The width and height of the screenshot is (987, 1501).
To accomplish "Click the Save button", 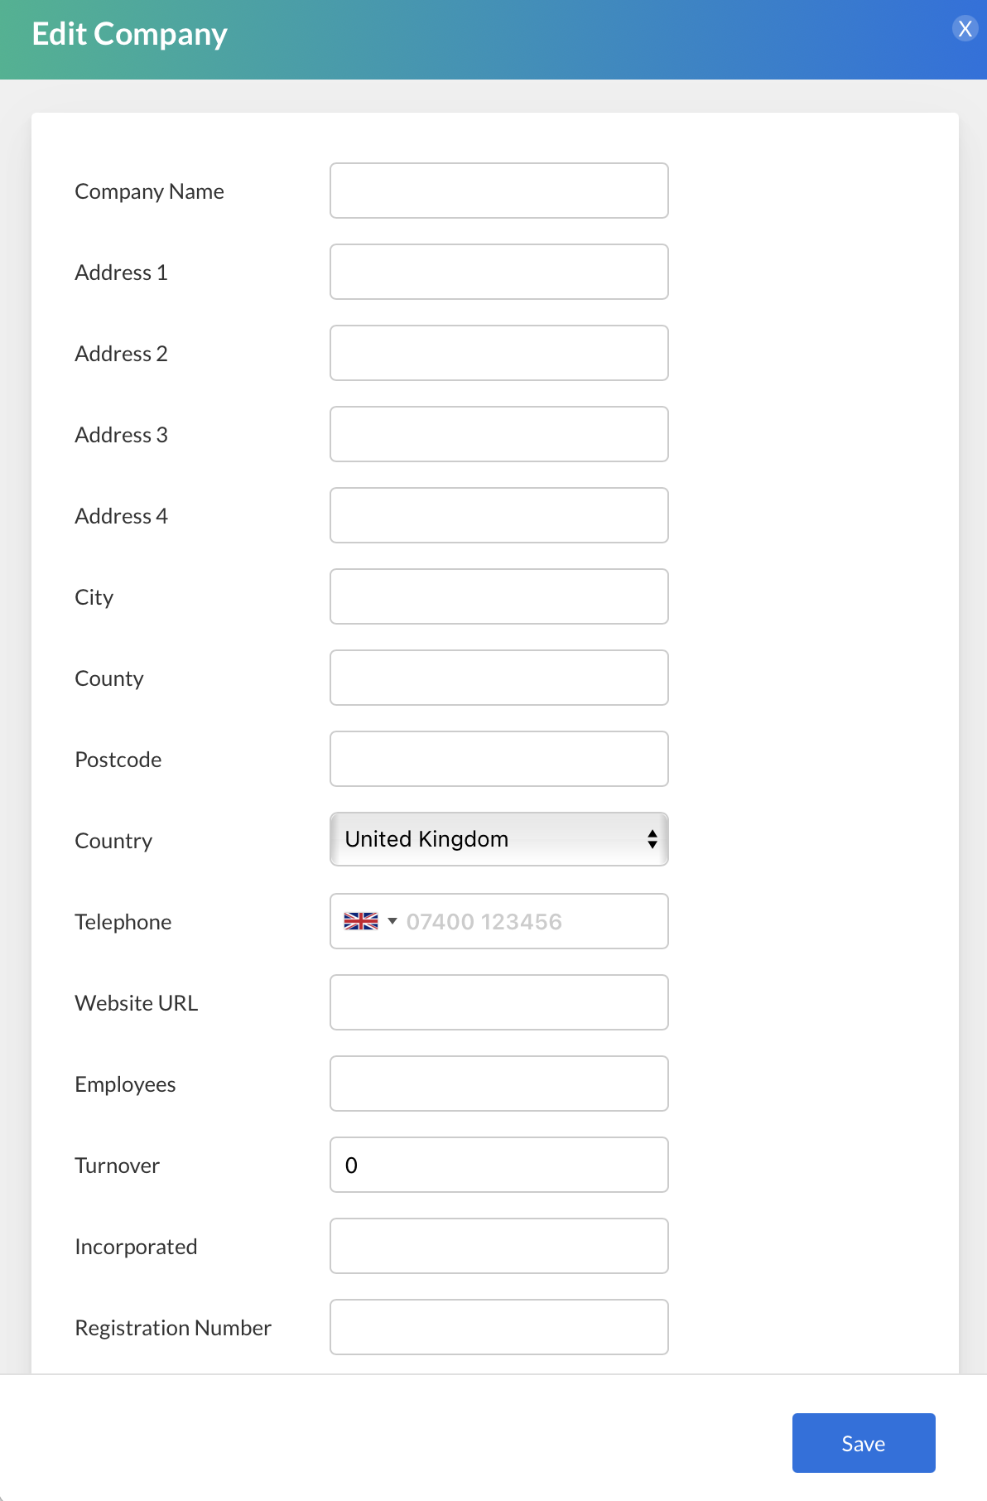I will coord(863,1442).
